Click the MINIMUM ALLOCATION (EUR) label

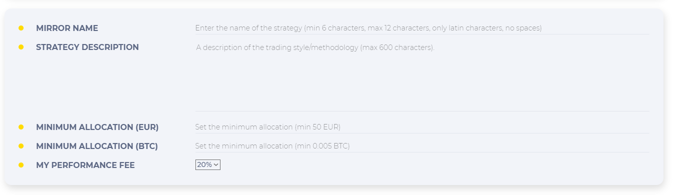97,127
